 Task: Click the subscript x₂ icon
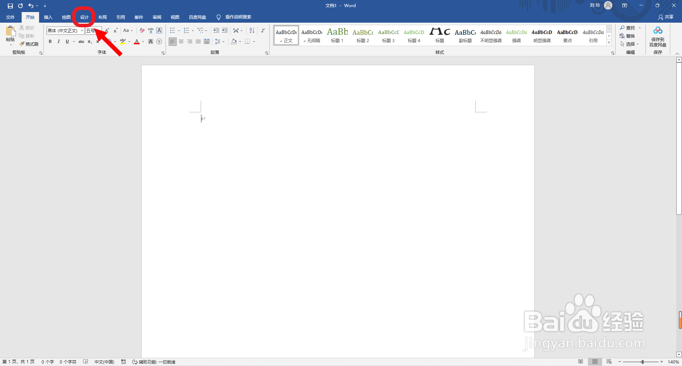click(90, 41)
